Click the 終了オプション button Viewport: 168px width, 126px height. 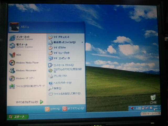(x=73, y=109)
